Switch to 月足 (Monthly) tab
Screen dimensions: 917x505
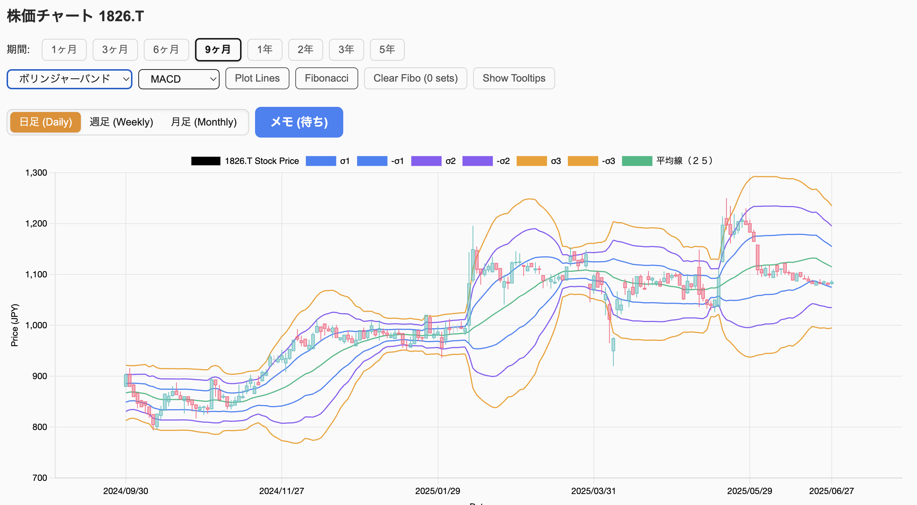pyautogui.click(x=204, y=122)
